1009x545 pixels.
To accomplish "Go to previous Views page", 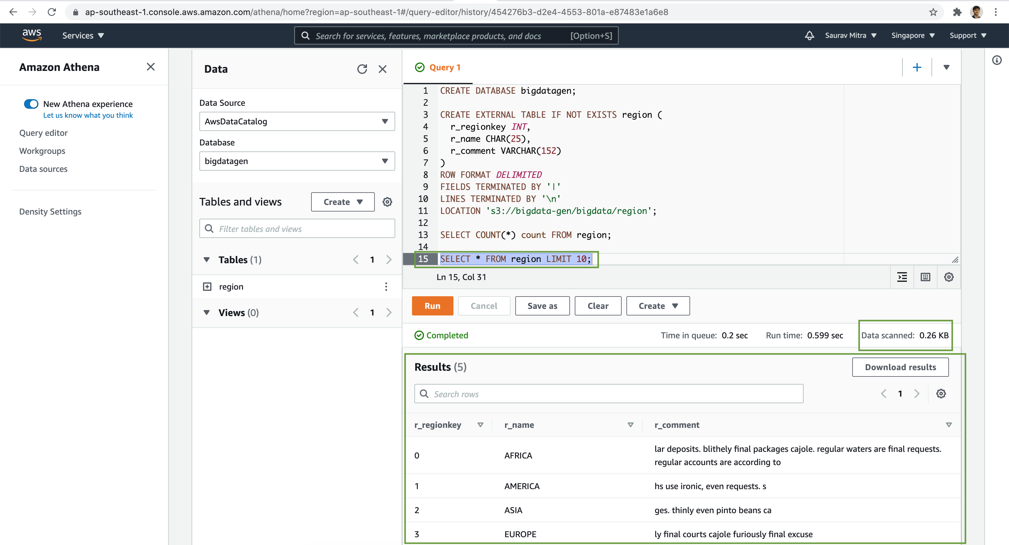I will [356, 313].
